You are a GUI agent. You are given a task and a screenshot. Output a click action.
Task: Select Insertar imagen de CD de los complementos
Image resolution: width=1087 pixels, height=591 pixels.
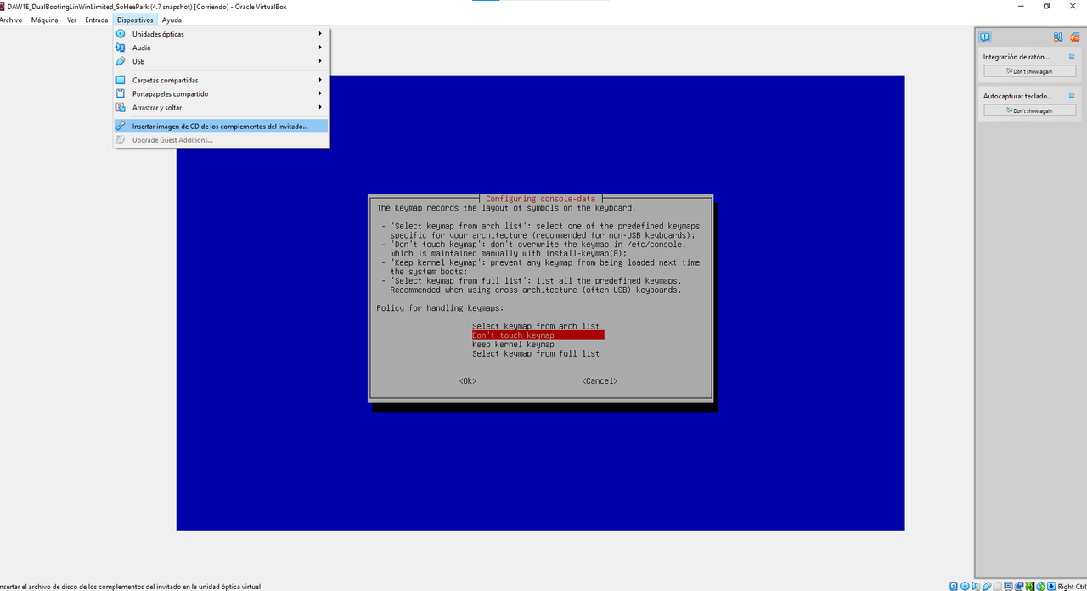(x=222, y=126)
